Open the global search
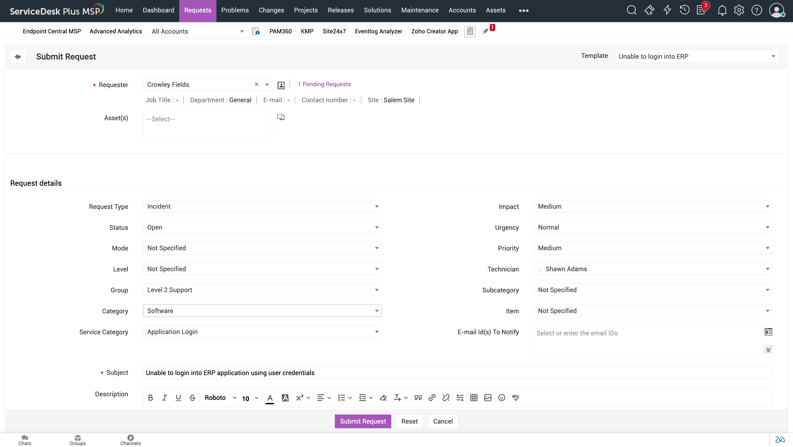Screen dimensions: 793x447 click(631, 10)
